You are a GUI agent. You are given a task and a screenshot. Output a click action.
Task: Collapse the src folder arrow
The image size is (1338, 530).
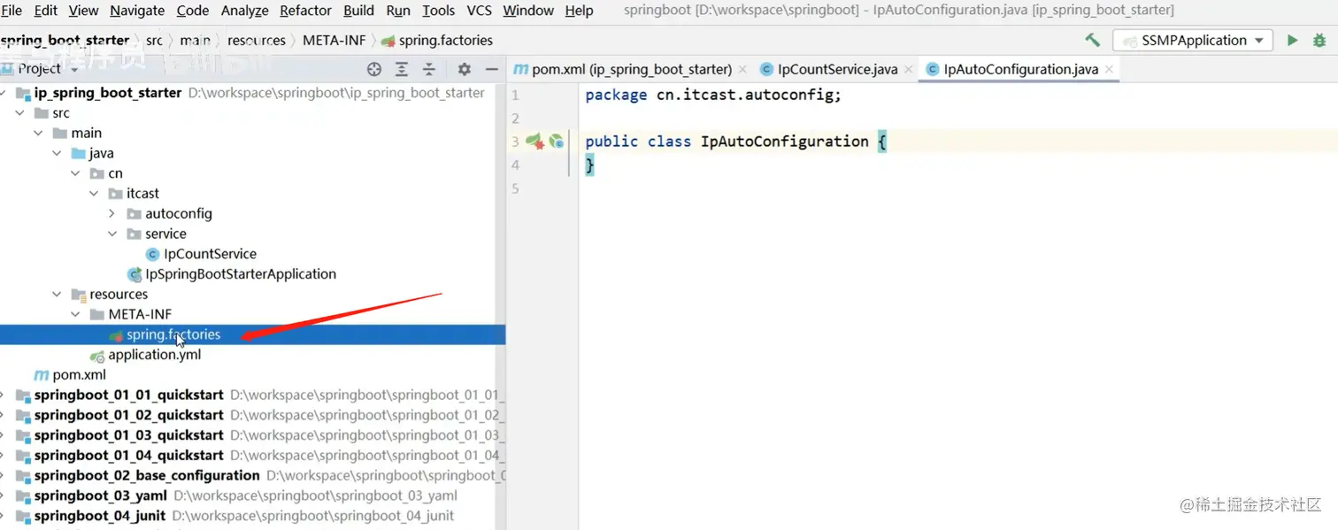coord(19,113)
